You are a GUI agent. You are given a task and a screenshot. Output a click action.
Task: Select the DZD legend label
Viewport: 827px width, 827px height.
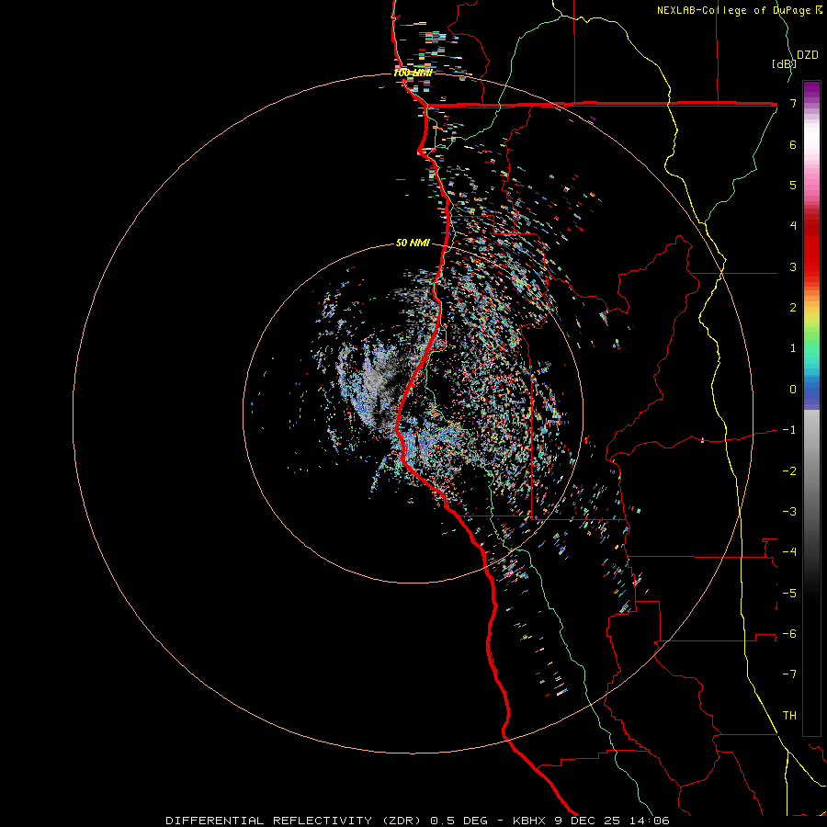coord(808,55)
